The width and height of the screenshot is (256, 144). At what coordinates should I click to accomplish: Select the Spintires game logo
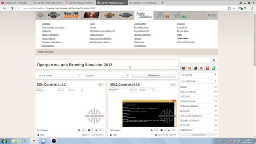(54, 15)
